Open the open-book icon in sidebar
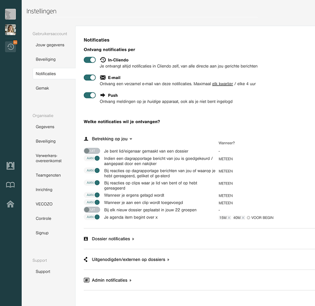Image resolution: width=315 pixels, height=306 pixels. (x=10, y=185)
